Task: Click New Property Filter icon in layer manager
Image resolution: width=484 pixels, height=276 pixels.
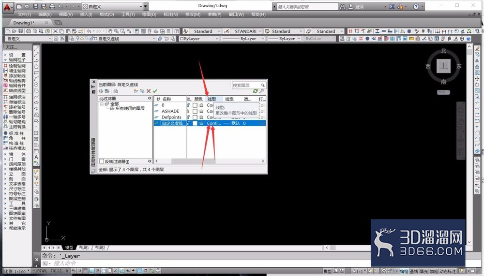Action: 101,91
